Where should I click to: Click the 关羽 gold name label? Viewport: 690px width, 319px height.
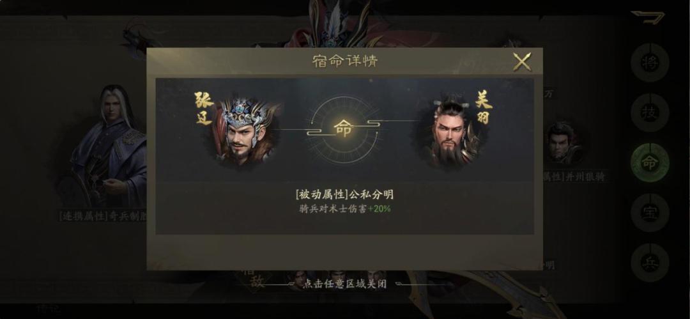[x=484, y=107]
